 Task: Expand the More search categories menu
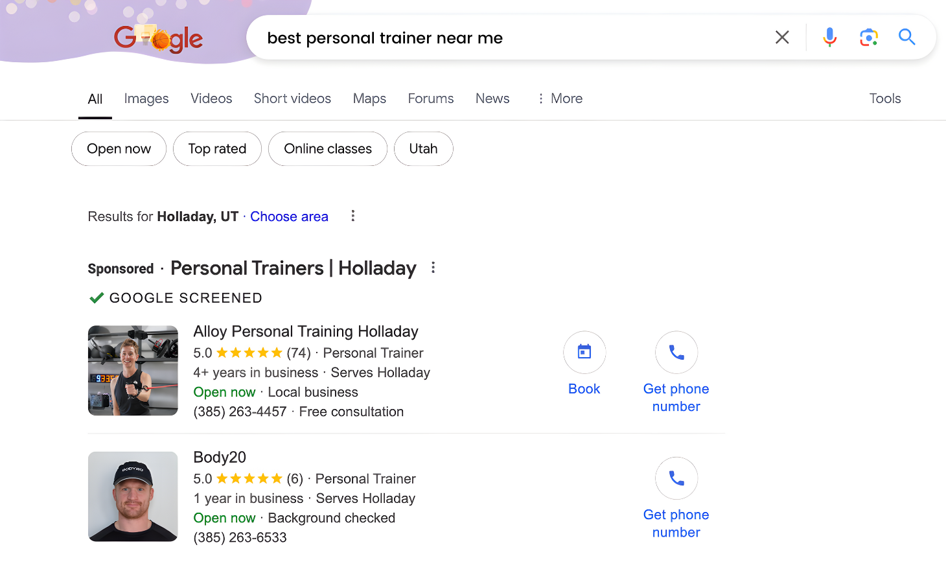(559, 99)
